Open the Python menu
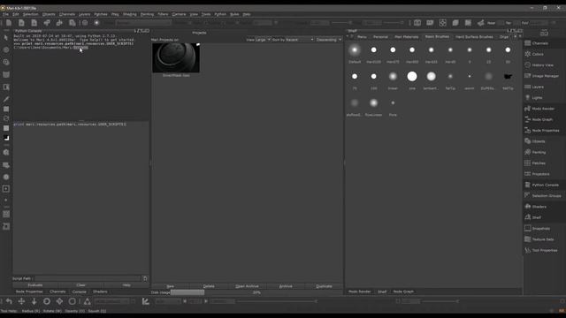 [220, 14]
